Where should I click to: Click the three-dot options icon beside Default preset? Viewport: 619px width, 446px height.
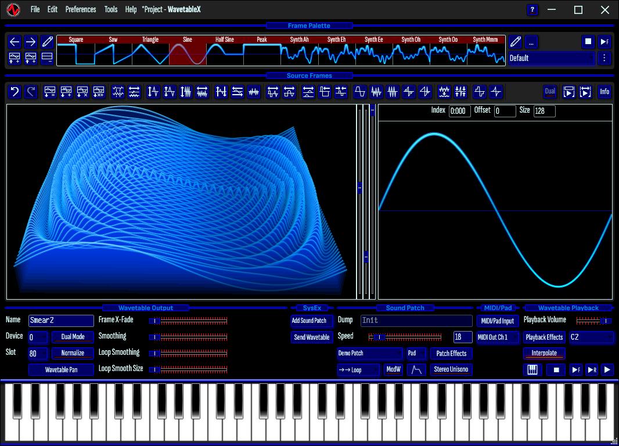coord(604,58)
